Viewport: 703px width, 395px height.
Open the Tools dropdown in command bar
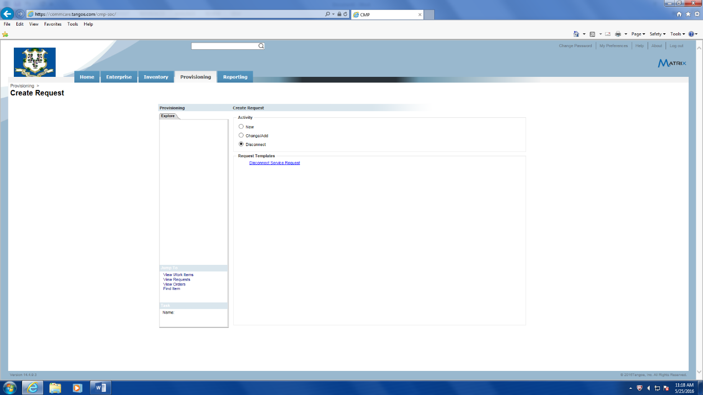coord(677,34)
